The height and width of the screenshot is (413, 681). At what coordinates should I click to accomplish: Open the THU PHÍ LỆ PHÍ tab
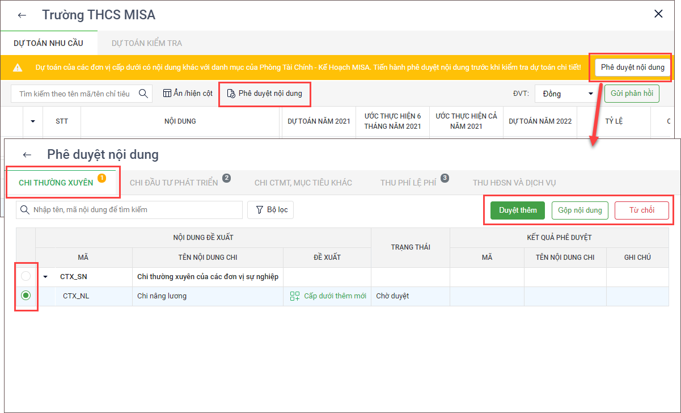(x=408, y=183)
